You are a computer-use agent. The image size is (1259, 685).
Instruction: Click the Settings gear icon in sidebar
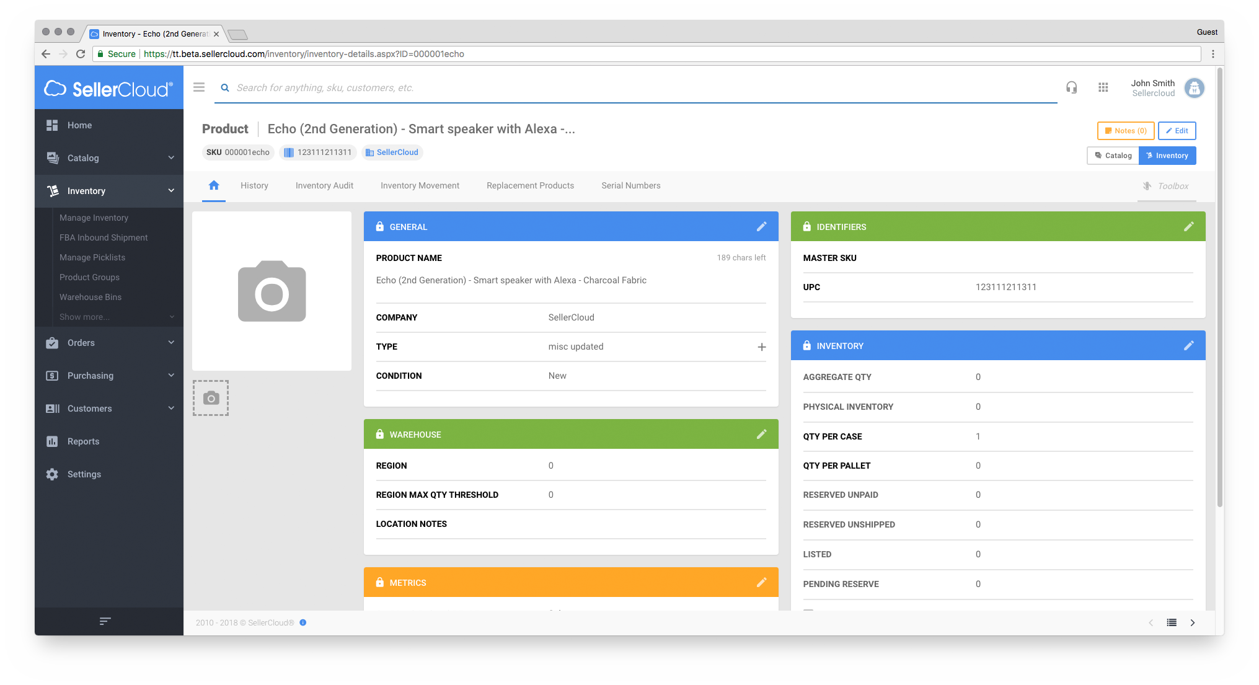click(52, 474)
